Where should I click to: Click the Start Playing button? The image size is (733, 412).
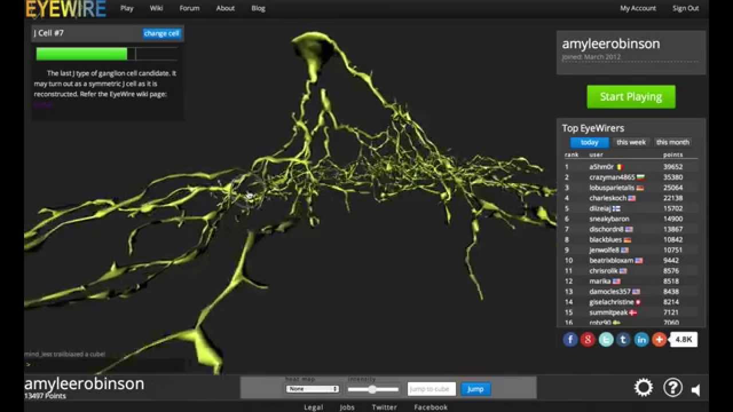[631, 97]
